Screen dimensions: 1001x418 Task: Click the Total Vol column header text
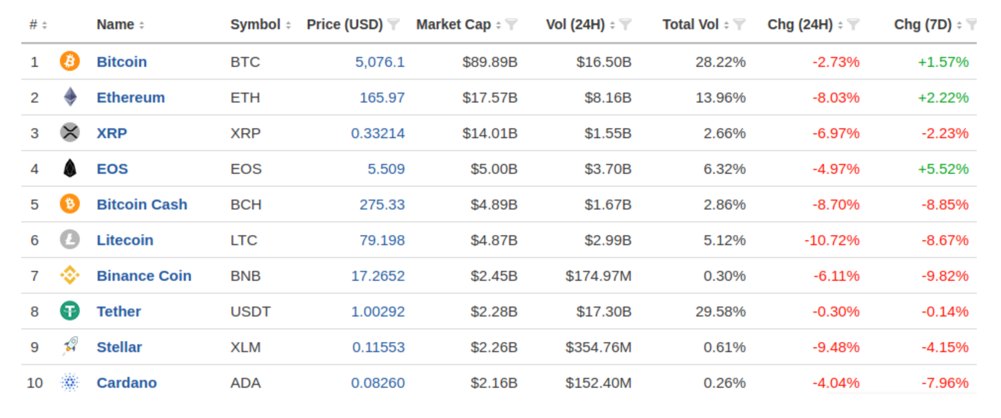point(691,24)
